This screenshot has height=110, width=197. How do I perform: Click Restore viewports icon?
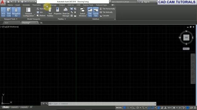tap(41, 16)
